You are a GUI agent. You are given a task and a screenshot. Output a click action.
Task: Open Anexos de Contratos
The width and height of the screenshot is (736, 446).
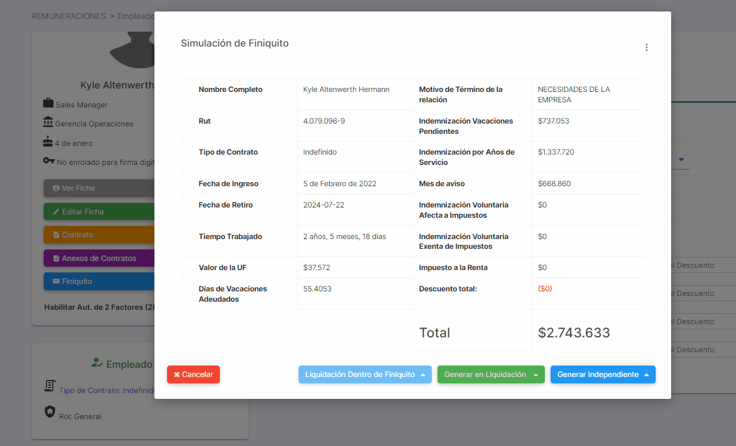[99, 258]
